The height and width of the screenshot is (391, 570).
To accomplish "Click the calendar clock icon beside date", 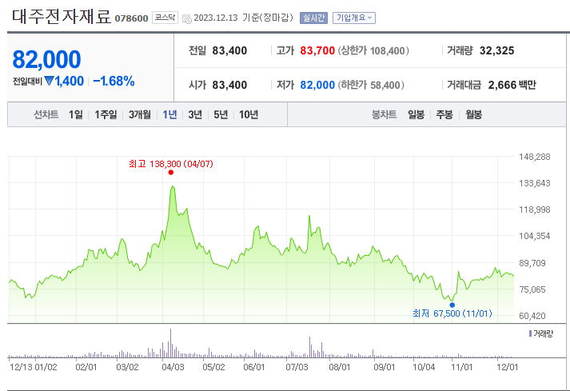I will [x=186, y=18].
